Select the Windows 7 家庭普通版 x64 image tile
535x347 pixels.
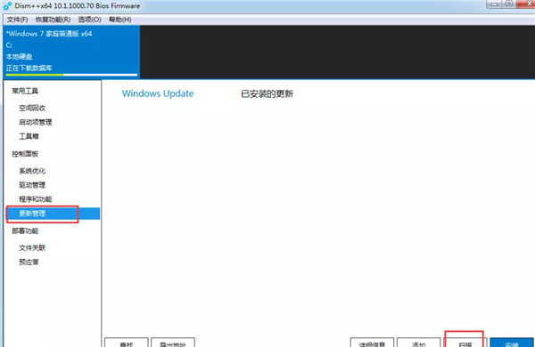[71, 52]
